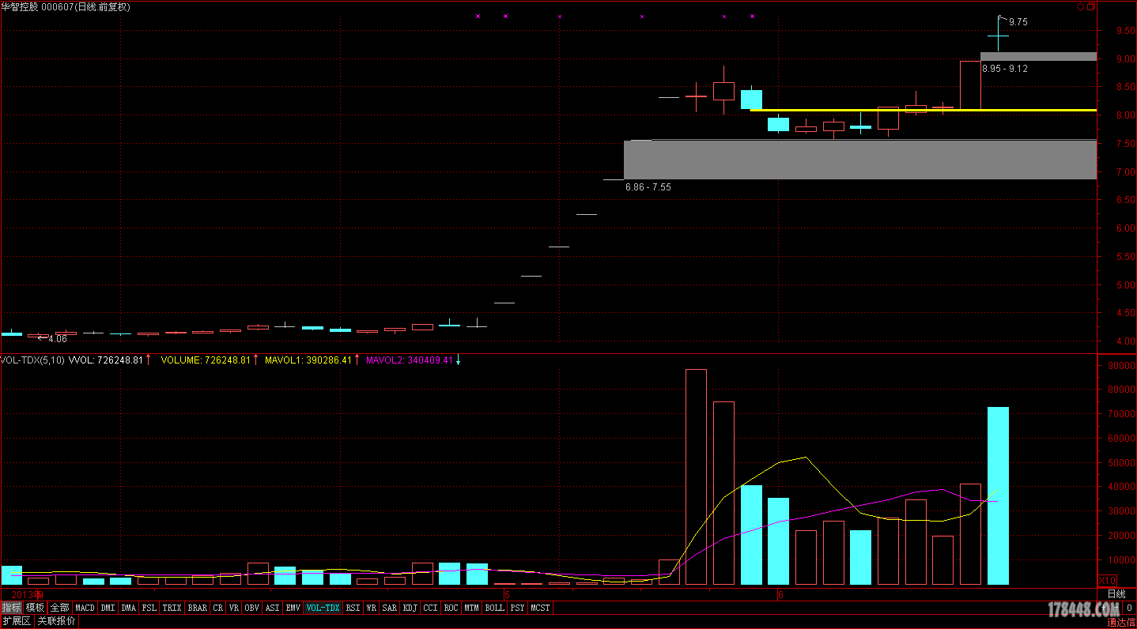Click the 日线 period label bottom right
This screenshot has height=629, width=1137.
pos(1116,594)
